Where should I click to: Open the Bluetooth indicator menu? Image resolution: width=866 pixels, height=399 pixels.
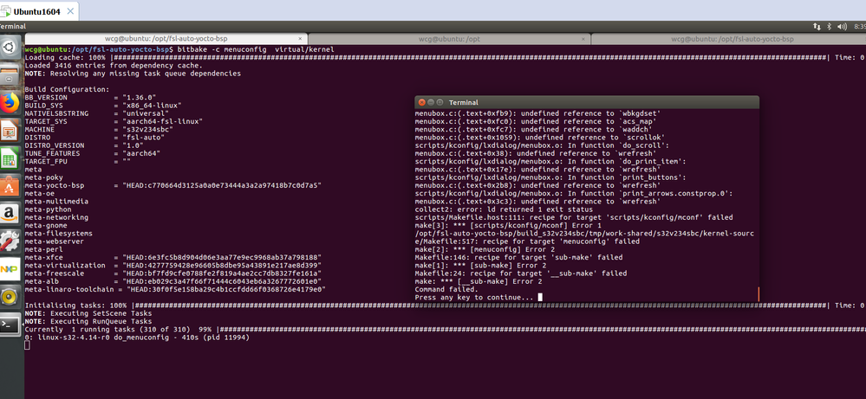[x=830, y=26]
